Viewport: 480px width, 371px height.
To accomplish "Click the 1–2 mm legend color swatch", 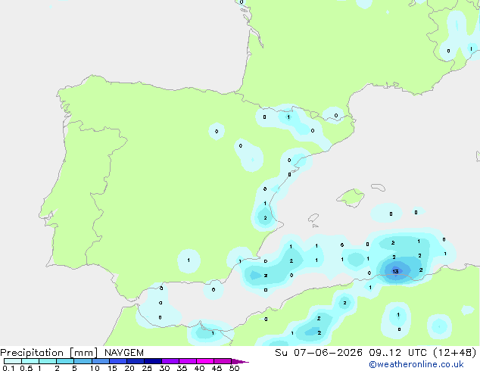I will 48,361.
